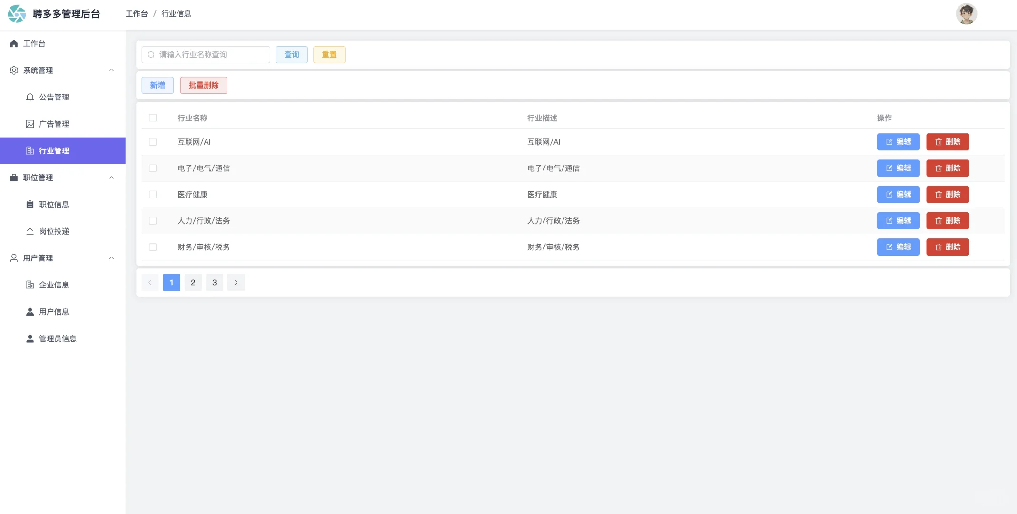Click the person icon for 管理员信息
The height and width of the screenshot is (514, 1017).
click(x=30, y=339)
